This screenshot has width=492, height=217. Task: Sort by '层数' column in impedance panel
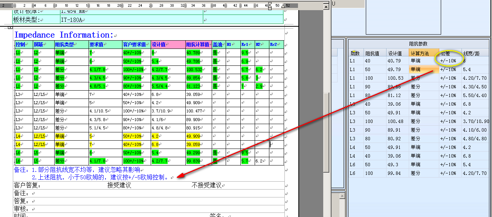356,53
